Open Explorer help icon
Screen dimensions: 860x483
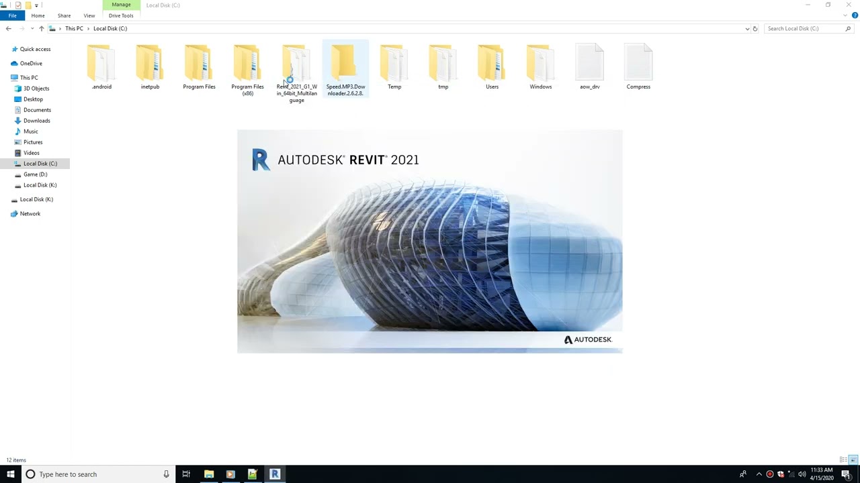855,15
